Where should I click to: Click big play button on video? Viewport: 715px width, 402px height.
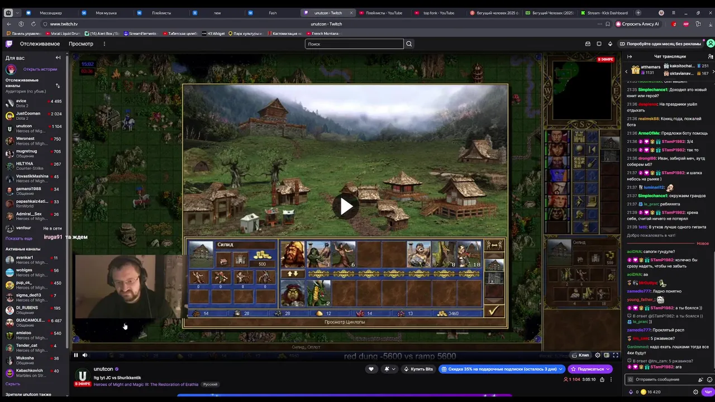click(346, 207)
